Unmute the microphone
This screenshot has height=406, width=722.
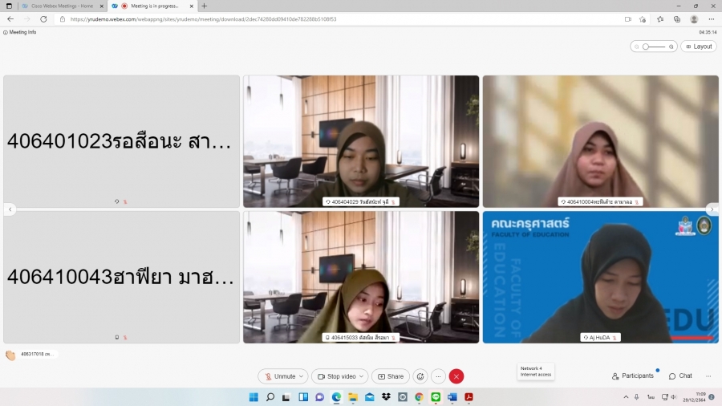point(280,376)
